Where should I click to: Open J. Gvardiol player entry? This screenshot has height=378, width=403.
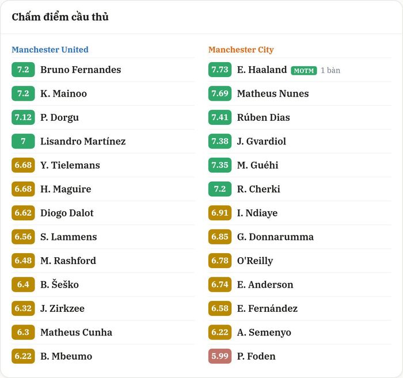click(261, 141)
